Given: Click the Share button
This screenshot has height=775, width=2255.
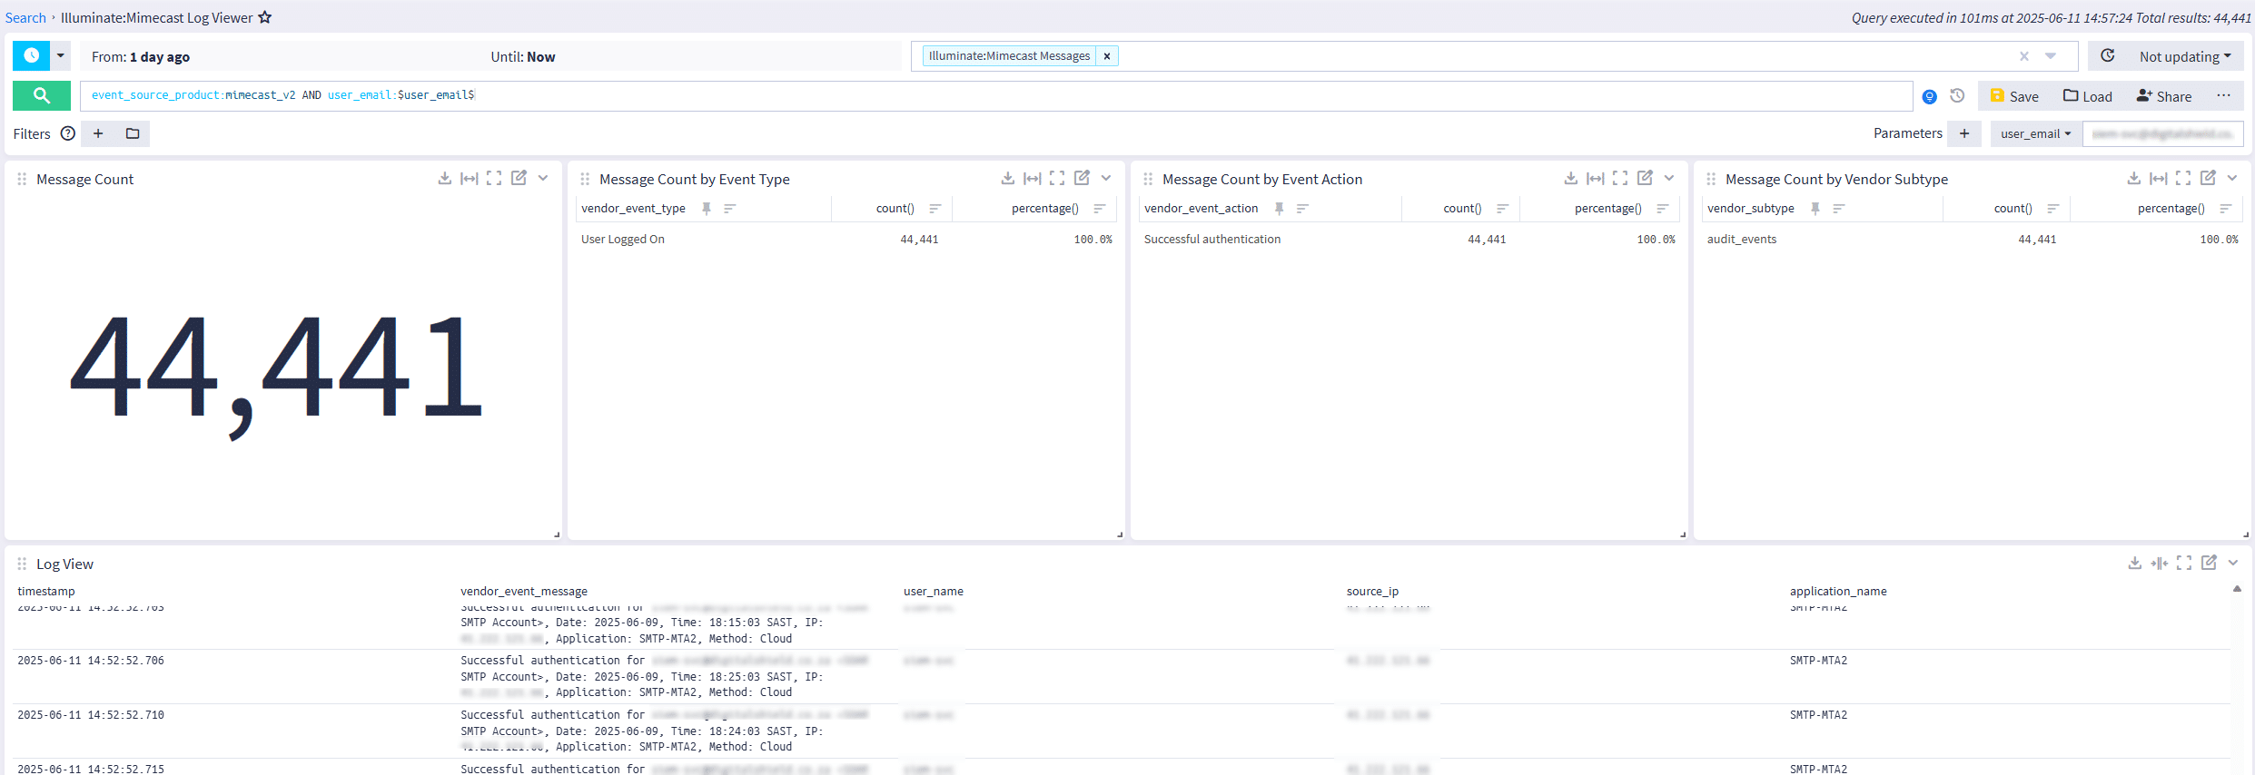Looking at the screenshot, I should (x=2164, y=96).
